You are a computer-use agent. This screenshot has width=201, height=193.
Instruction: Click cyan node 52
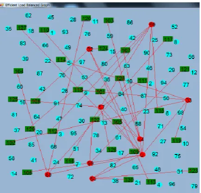coord(175,27)
